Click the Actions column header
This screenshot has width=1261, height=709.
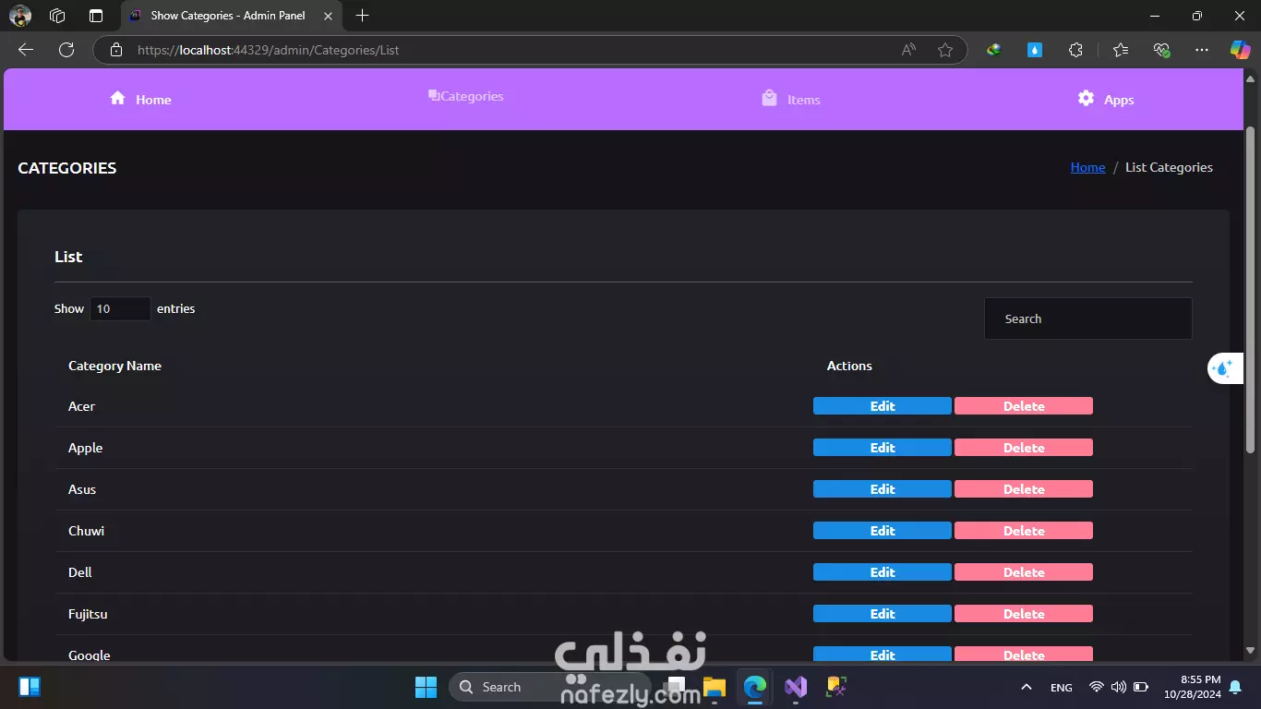point(849,366)
